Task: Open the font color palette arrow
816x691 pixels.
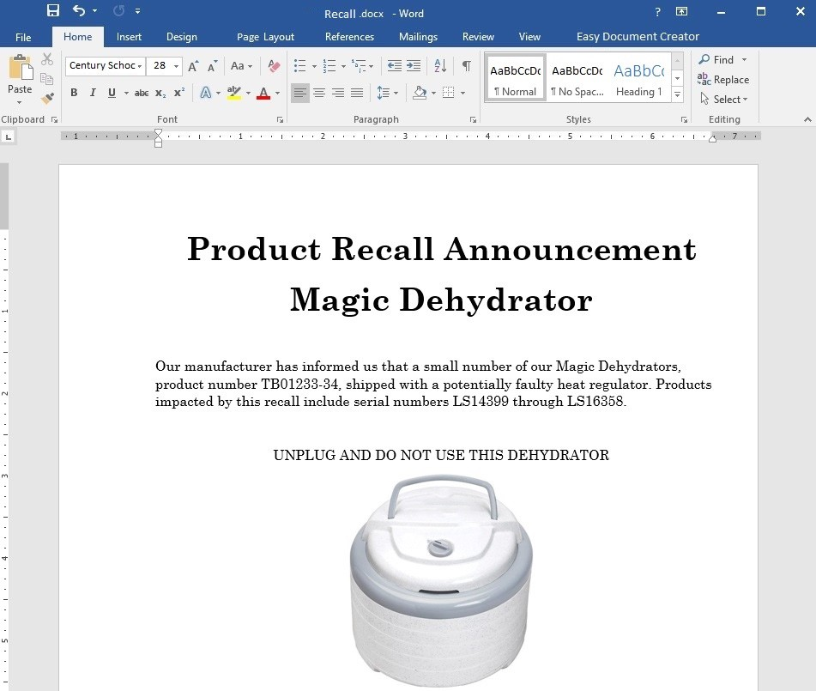Action: click(x=277, y=94)
